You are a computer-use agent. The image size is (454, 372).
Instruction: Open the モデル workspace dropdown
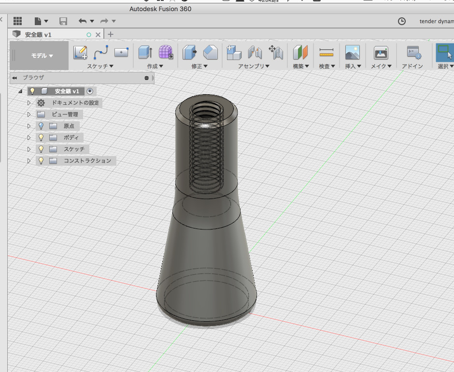pos(40,56)
